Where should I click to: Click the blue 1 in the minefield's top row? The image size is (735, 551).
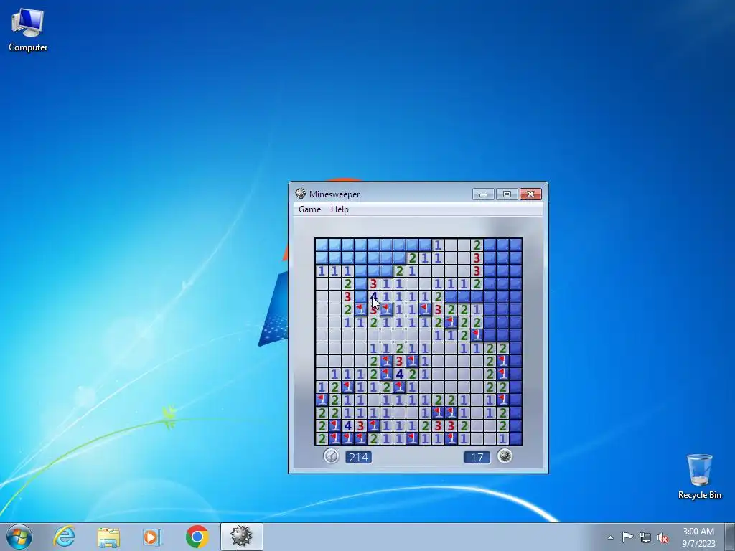click(438, 245)
